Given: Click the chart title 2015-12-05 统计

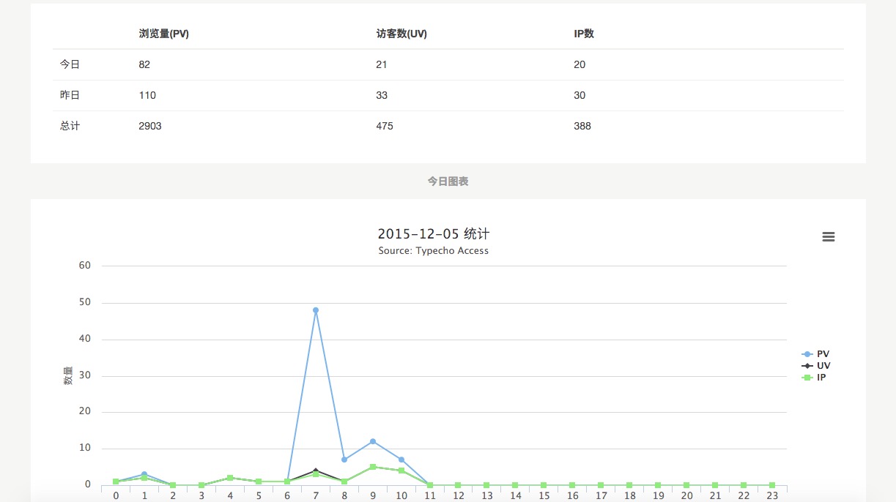Looking at the screenshot, I should pyautogui.click(x=433, y=234).
